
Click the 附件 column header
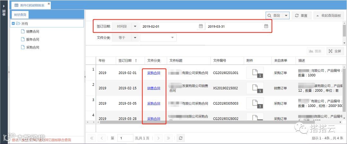point(258,61)
